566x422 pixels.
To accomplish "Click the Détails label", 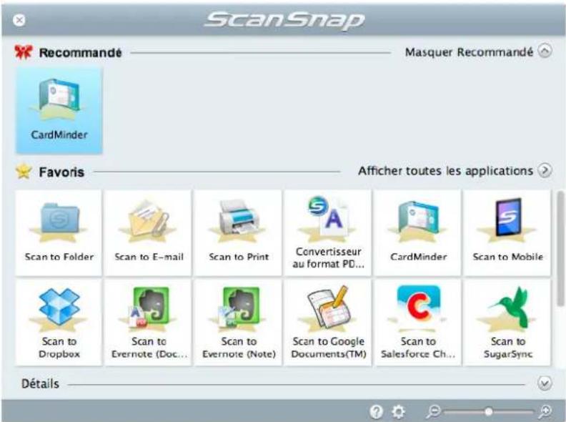I will tap(40, 383).
